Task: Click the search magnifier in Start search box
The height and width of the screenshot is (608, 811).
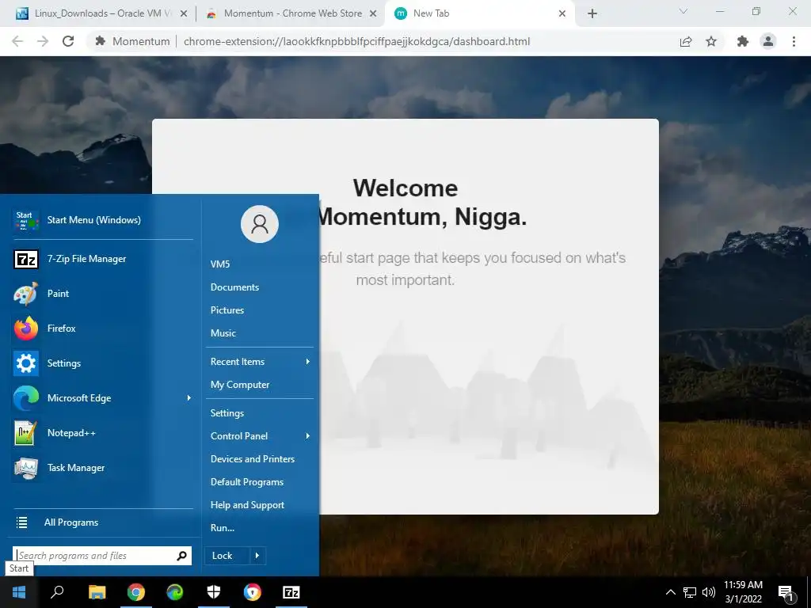Action: 181,556
